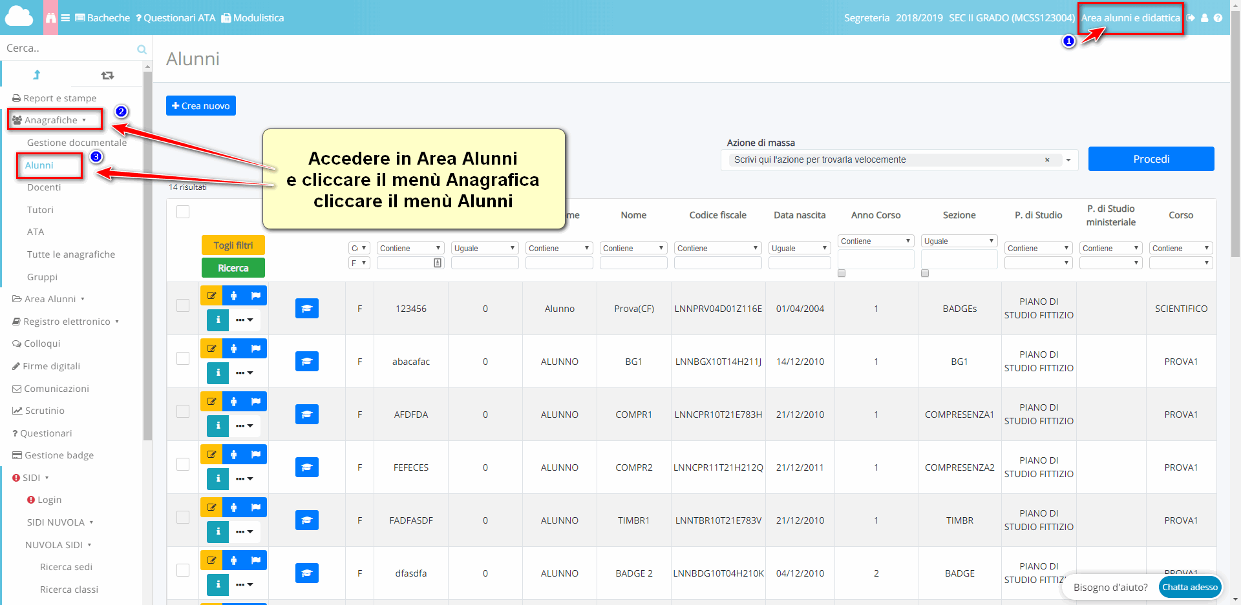Click the Cerca.. sidebar search field

coord(68,48)
